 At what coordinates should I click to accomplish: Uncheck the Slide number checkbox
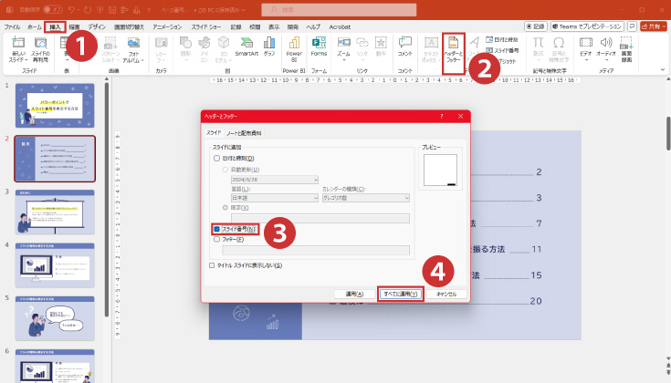216,229
